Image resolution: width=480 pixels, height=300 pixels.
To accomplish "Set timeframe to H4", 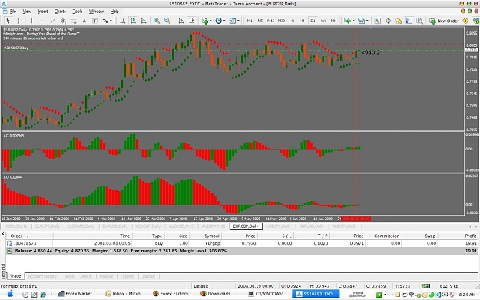I will click(302, 21).
